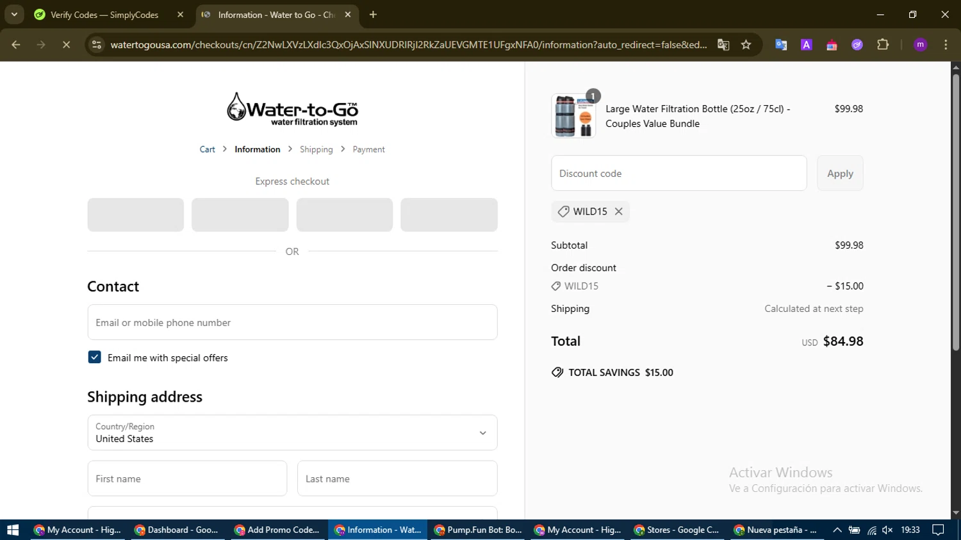
Task: Click the battery tray icon
Action: pos(854,530)
